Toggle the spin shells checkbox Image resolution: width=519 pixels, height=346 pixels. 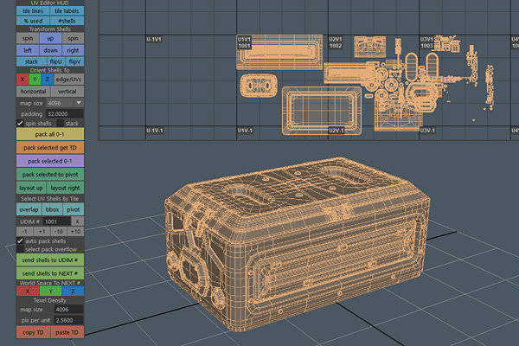(x=21, y=124)
